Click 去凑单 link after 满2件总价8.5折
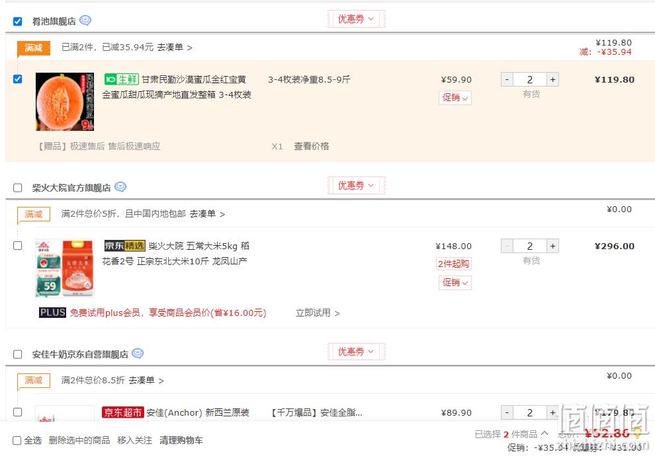 [x=146, y=381]
